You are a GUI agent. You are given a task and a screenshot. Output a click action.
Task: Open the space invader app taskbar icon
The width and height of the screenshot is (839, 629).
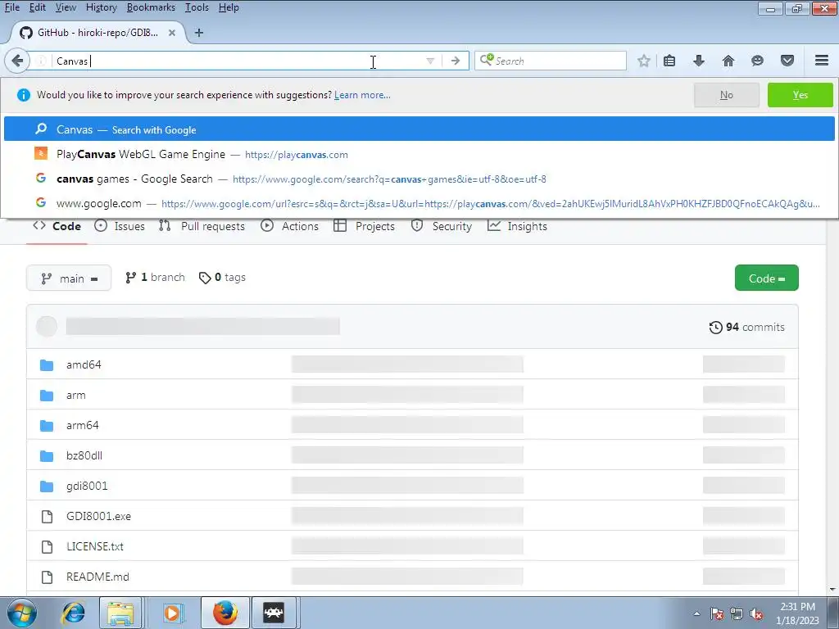pyautogui.click(x=274, y=613)
